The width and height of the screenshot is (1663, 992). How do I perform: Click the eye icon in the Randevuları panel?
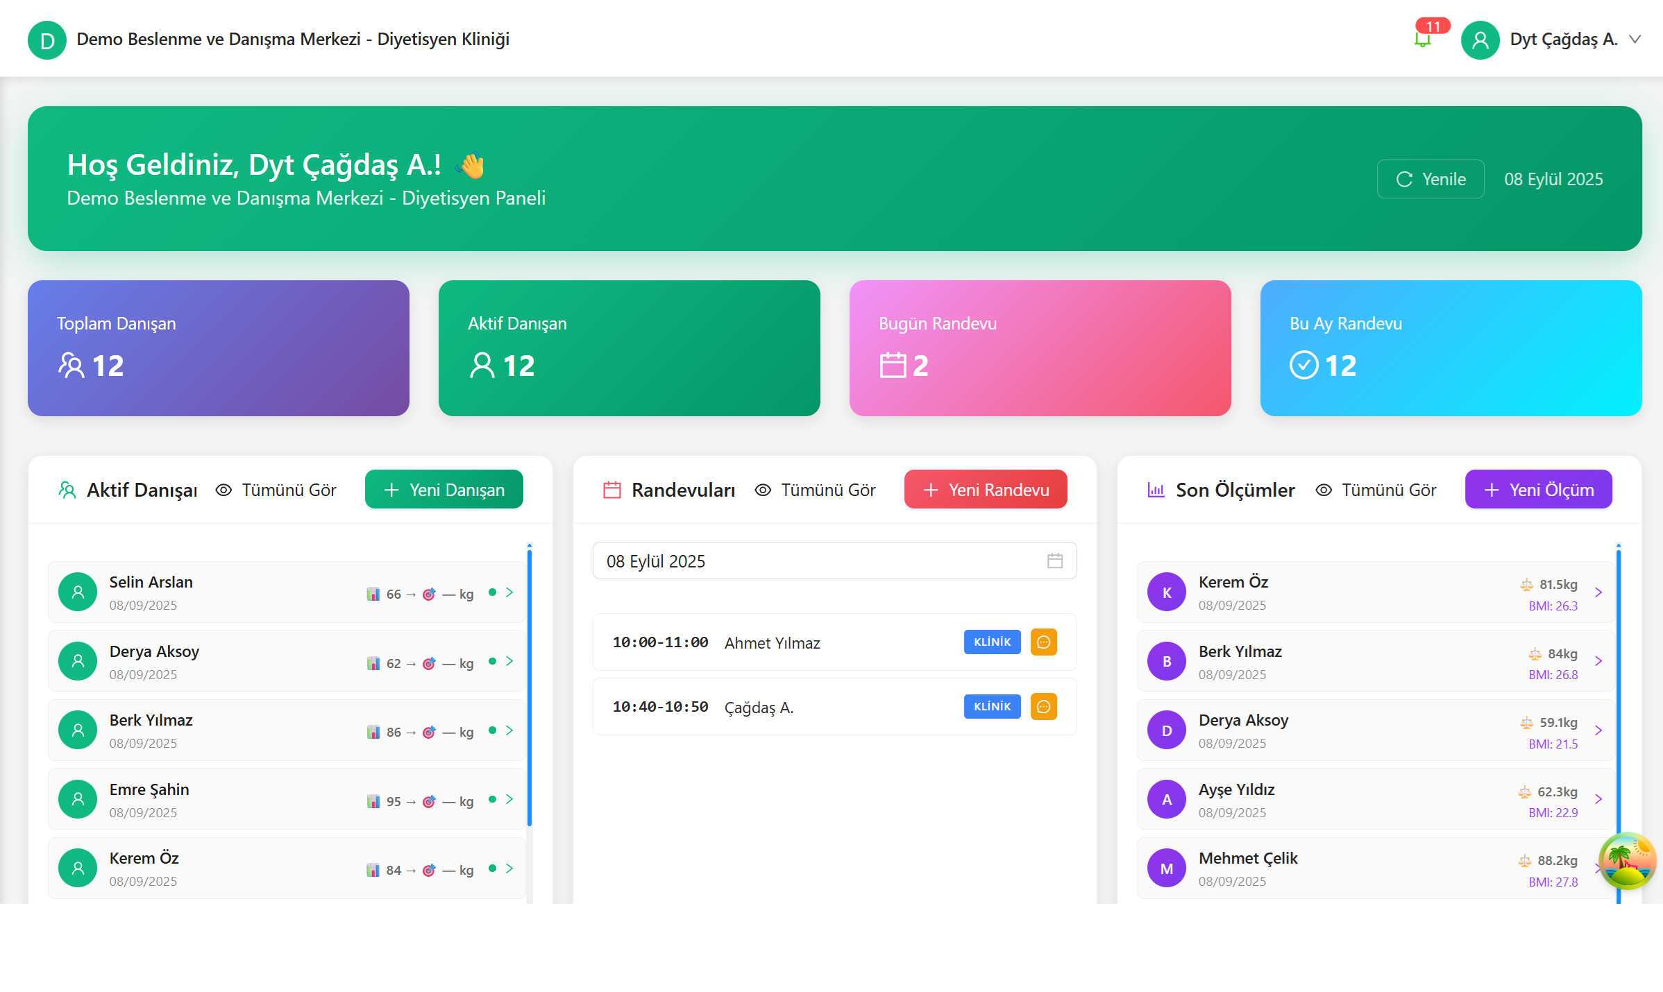763,490
